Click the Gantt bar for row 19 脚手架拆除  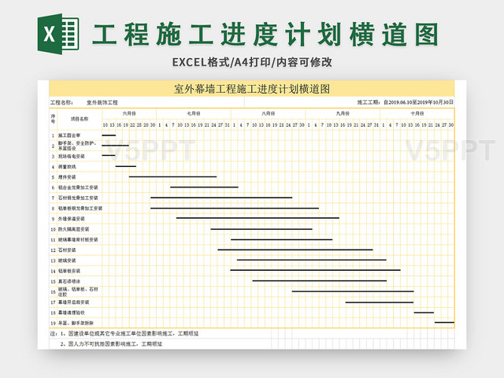(x=444, y=322)
